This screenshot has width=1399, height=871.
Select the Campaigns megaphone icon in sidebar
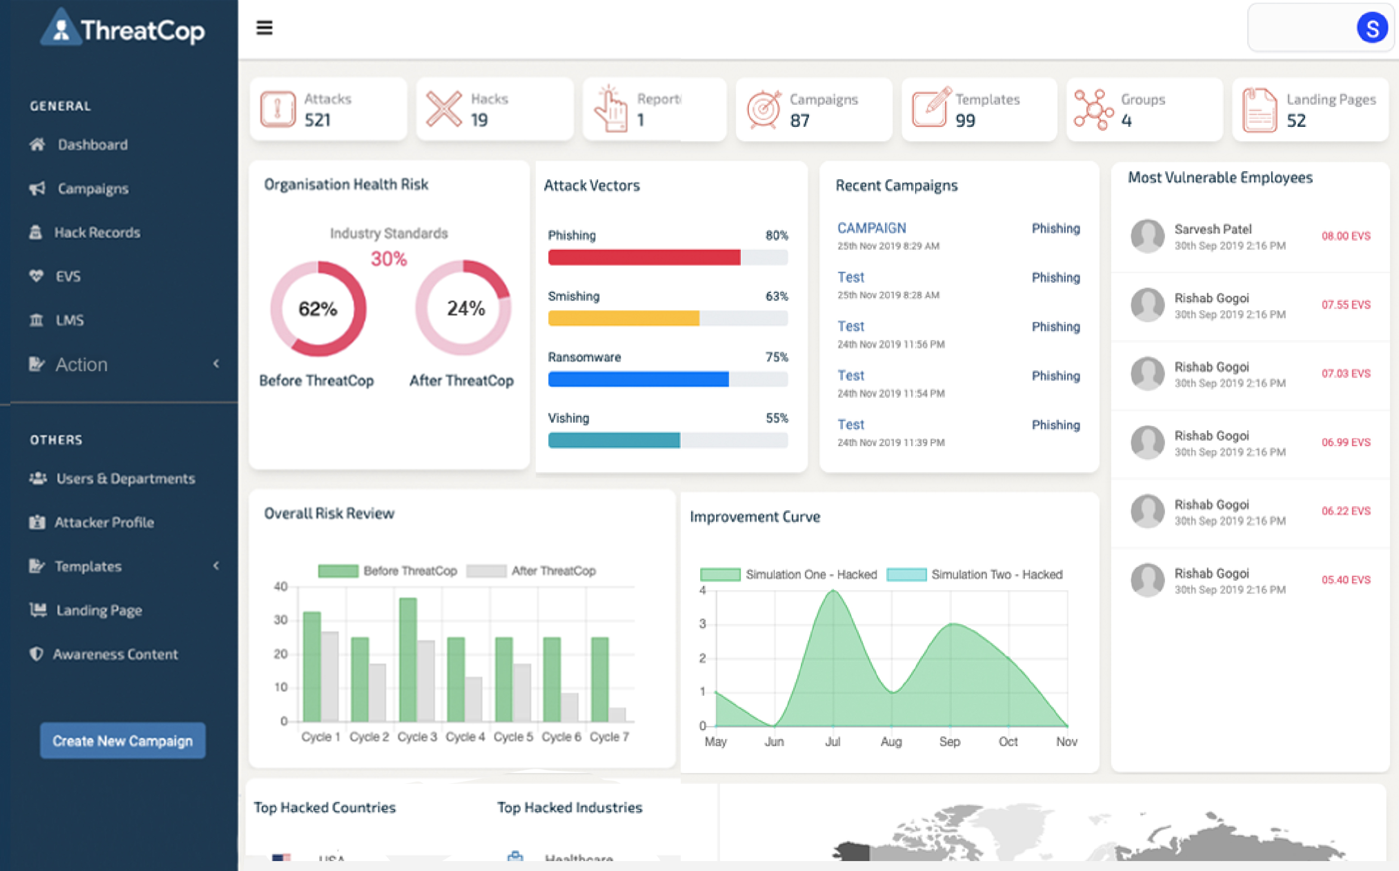[x=36, y=188]
